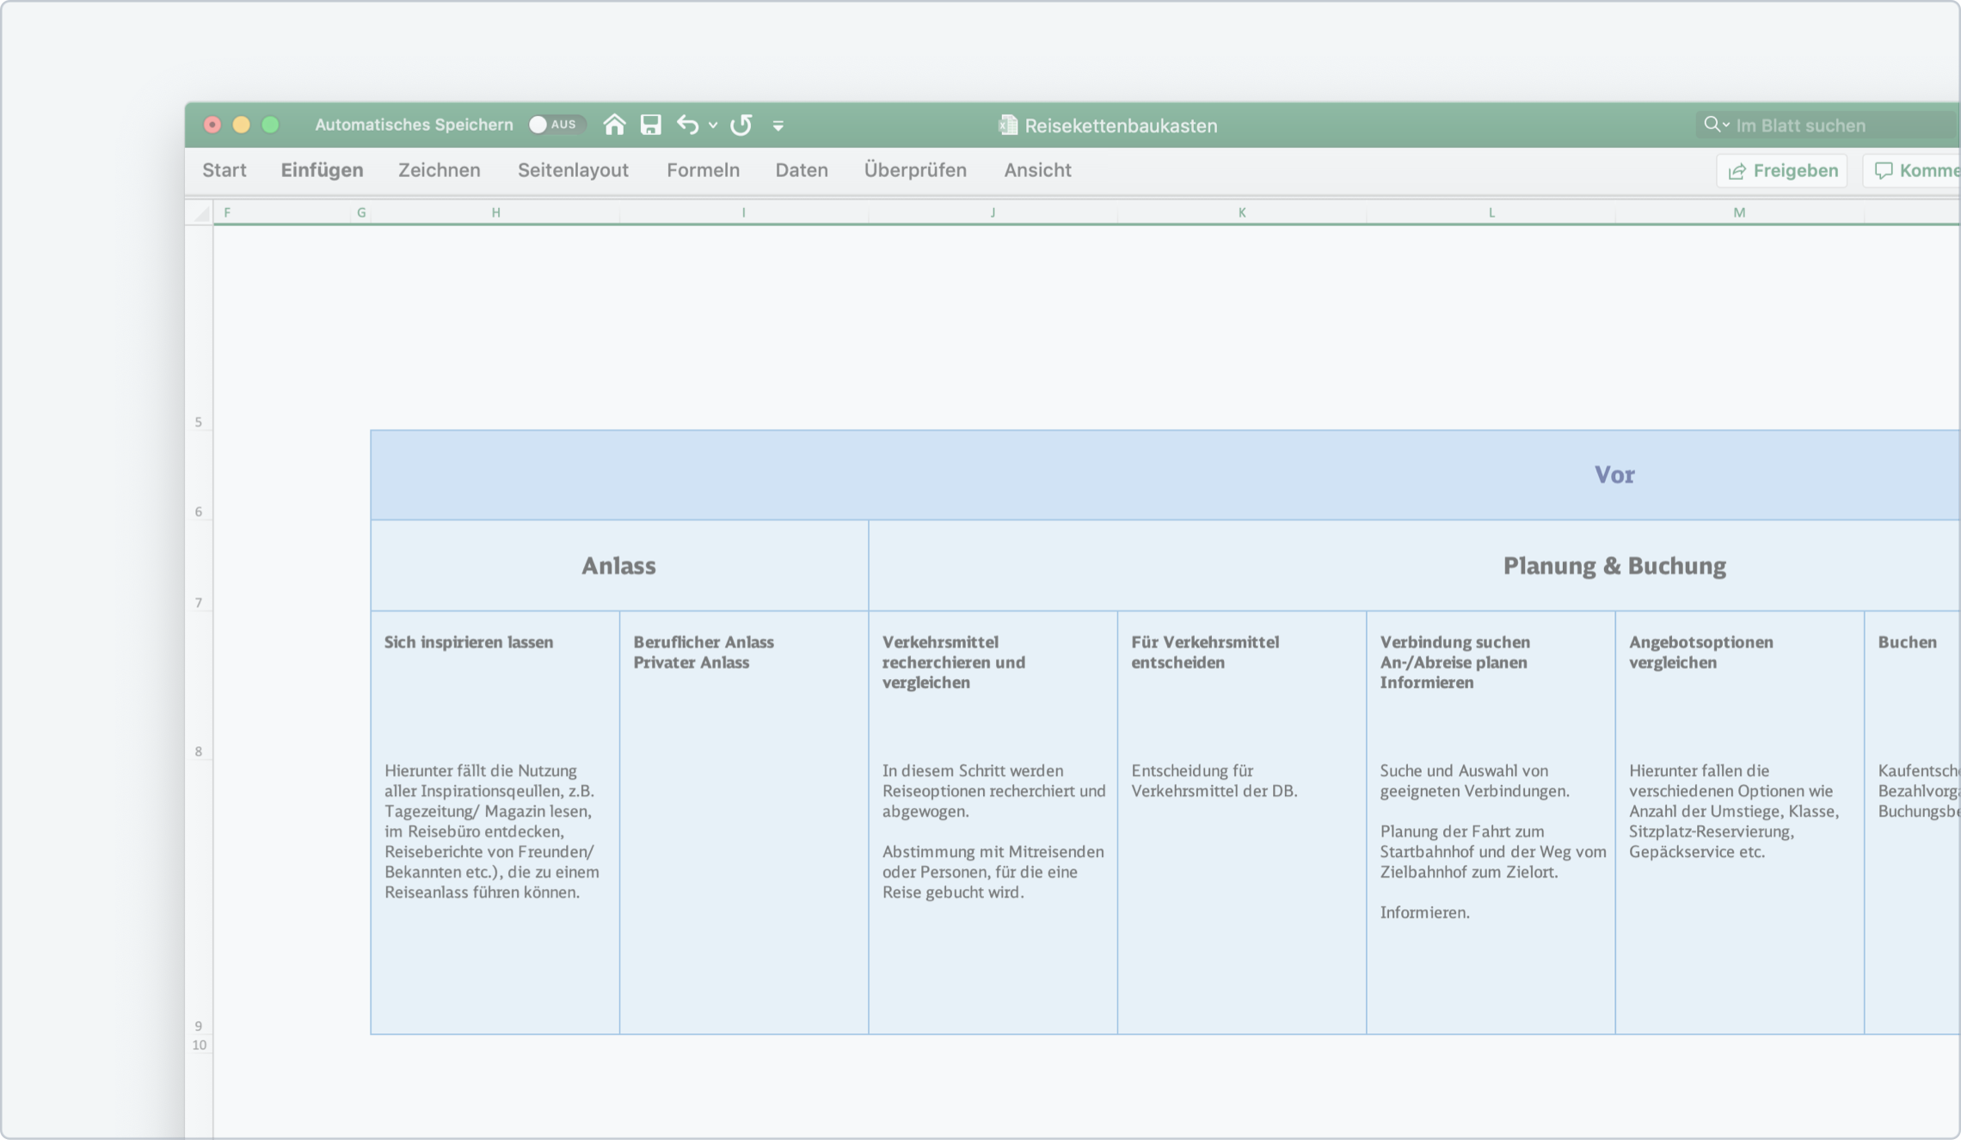This screenshot has width=1961, height=1140.
Task: Click the Redo circular arrow icon
Action: pos(741,125)
